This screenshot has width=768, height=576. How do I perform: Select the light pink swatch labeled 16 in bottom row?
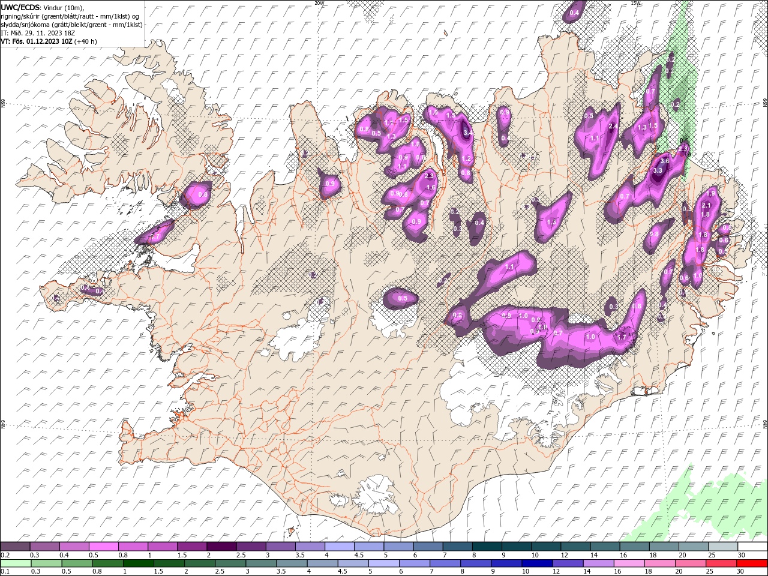click(x=629, y=563)
